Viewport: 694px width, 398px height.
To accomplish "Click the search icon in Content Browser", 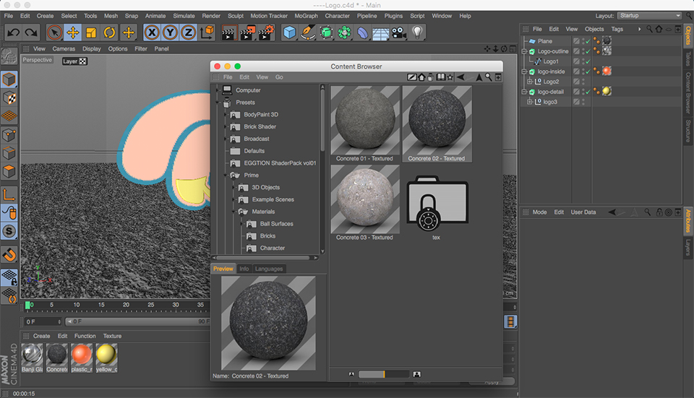I will coord(488,77).
